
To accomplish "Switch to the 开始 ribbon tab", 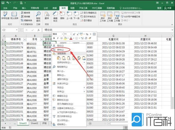I will click(x=15, y=8).
